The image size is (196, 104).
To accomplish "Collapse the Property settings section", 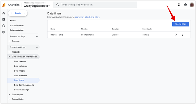I will tap(37, 47).
